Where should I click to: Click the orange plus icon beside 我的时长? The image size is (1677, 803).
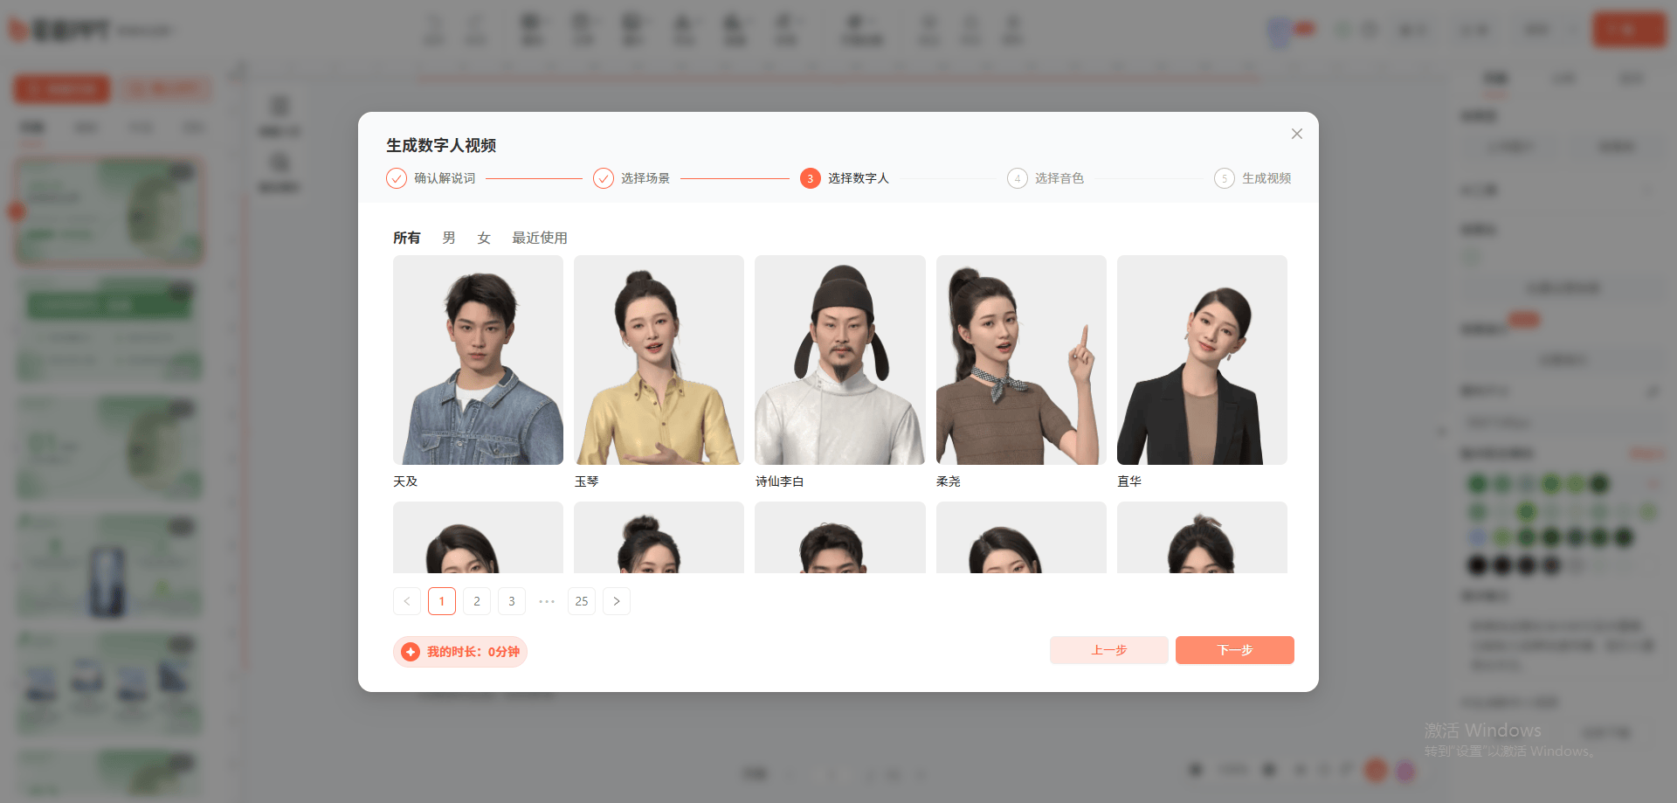pos(411,652)
